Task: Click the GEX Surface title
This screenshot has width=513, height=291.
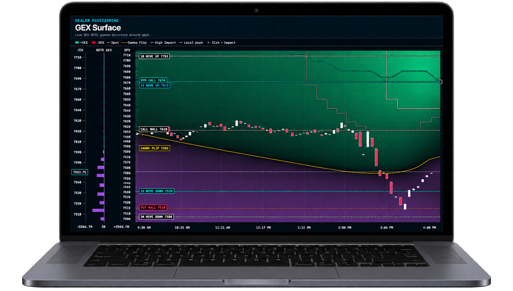Action: point(98,28)
